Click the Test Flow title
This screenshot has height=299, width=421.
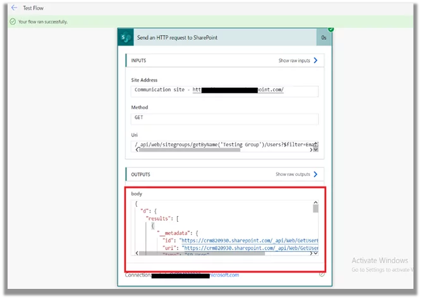pyautogui.click(x=33, y=8)
